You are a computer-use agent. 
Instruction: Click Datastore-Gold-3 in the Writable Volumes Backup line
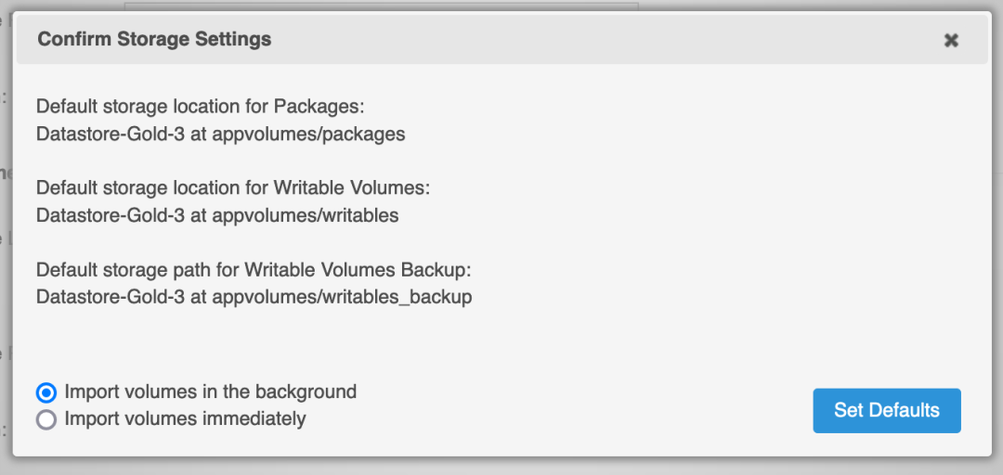pos(111,297)
